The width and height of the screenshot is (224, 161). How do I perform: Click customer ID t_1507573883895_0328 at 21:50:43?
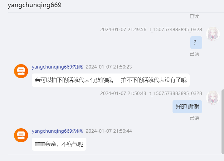(x=176, y=93)
